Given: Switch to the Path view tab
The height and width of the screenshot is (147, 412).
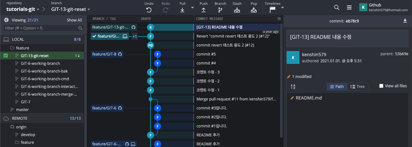Looking at the screenshot, I should (337, 87).
